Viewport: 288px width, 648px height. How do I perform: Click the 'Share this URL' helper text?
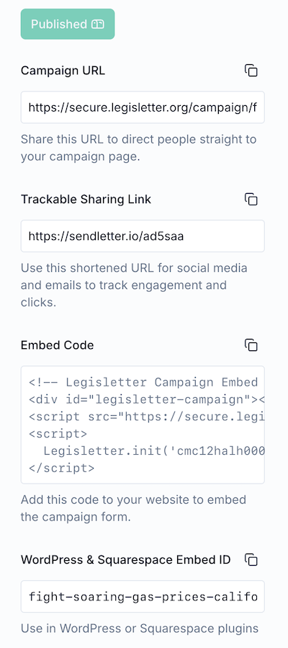click(x=139, y=148)
